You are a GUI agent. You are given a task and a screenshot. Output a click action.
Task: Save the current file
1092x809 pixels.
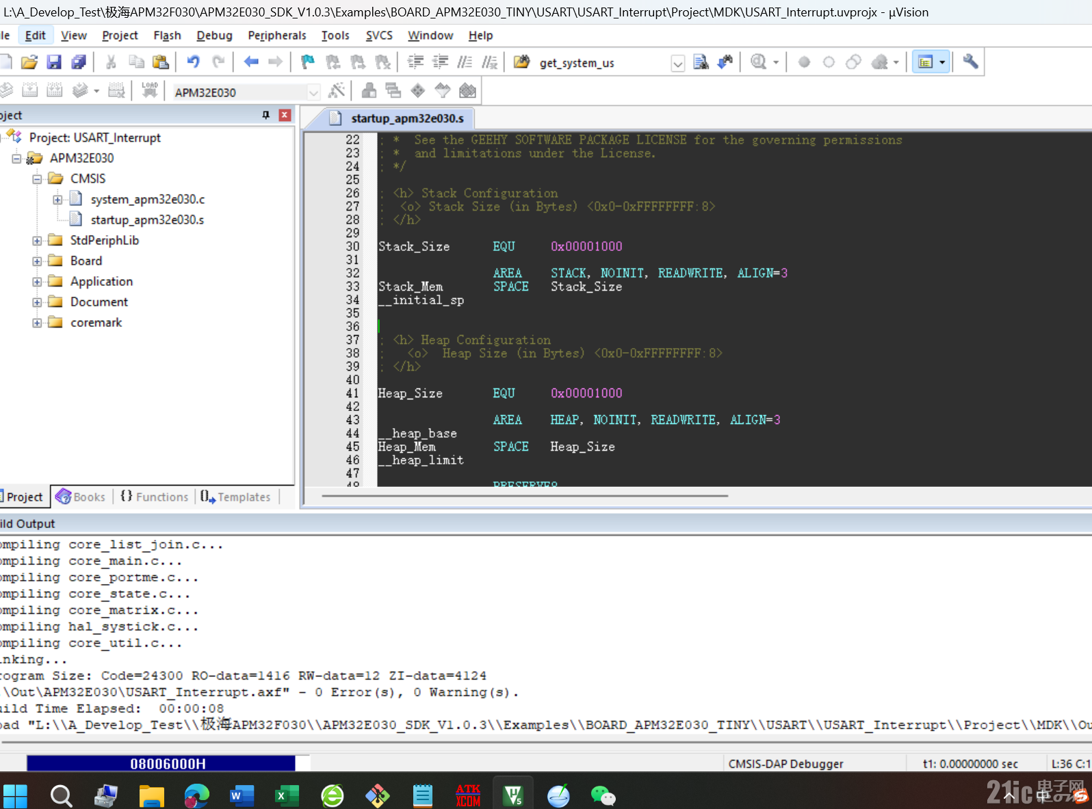click(x=54, y=62)
